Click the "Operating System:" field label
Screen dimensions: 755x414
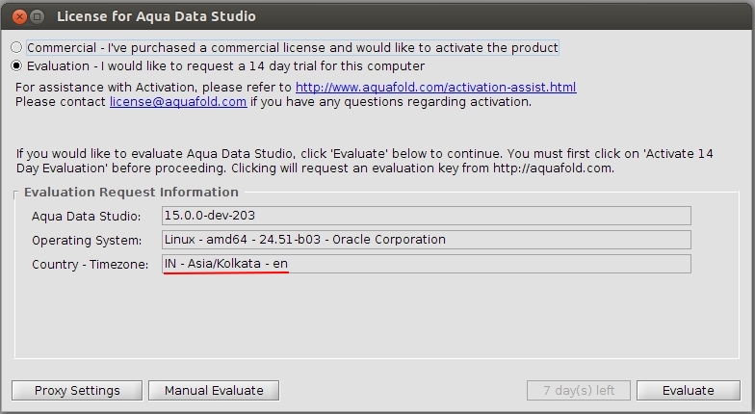pos(87,240)
